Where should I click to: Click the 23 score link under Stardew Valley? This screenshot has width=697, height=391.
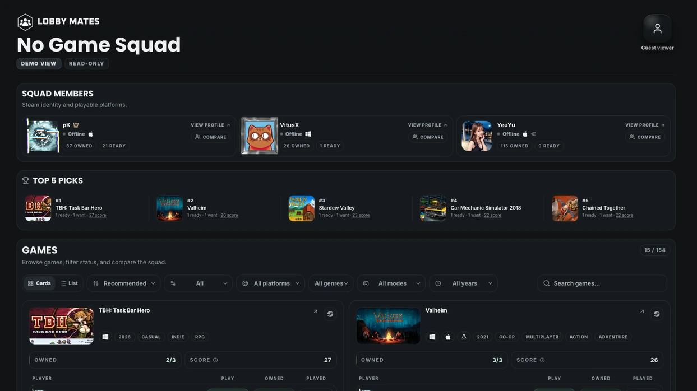361,216
